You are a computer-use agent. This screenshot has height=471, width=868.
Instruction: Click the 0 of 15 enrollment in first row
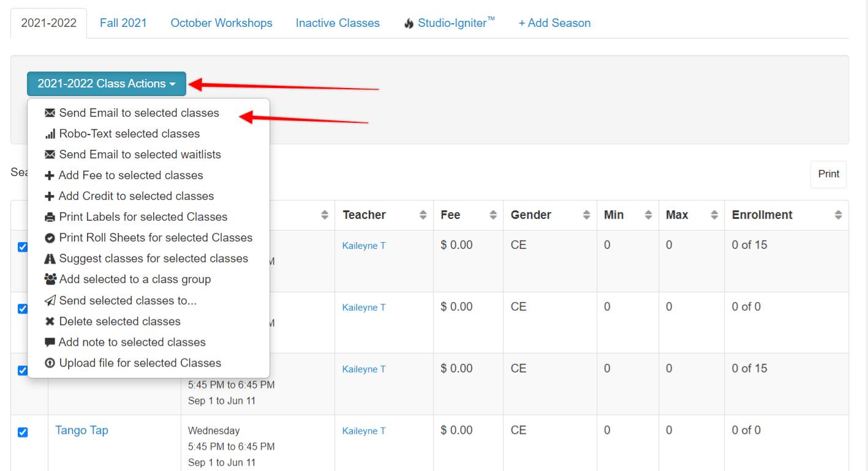point(749,245)
